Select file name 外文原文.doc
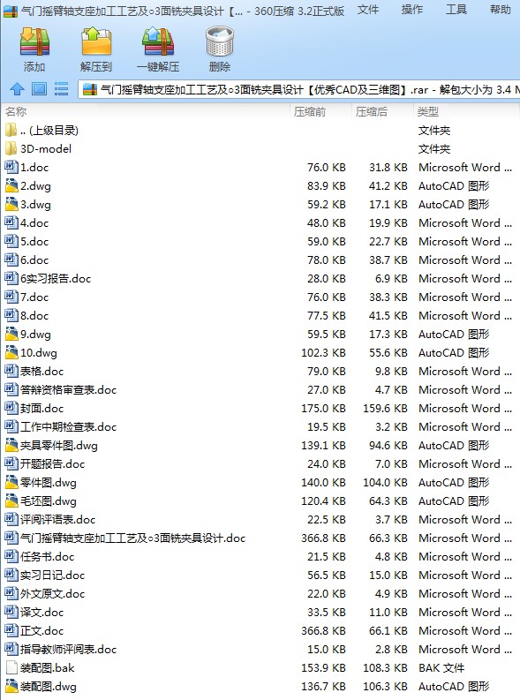 [52, 594]
